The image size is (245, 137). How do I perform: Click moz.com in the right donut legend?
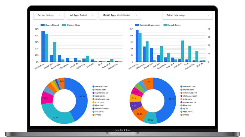point(186,99)
